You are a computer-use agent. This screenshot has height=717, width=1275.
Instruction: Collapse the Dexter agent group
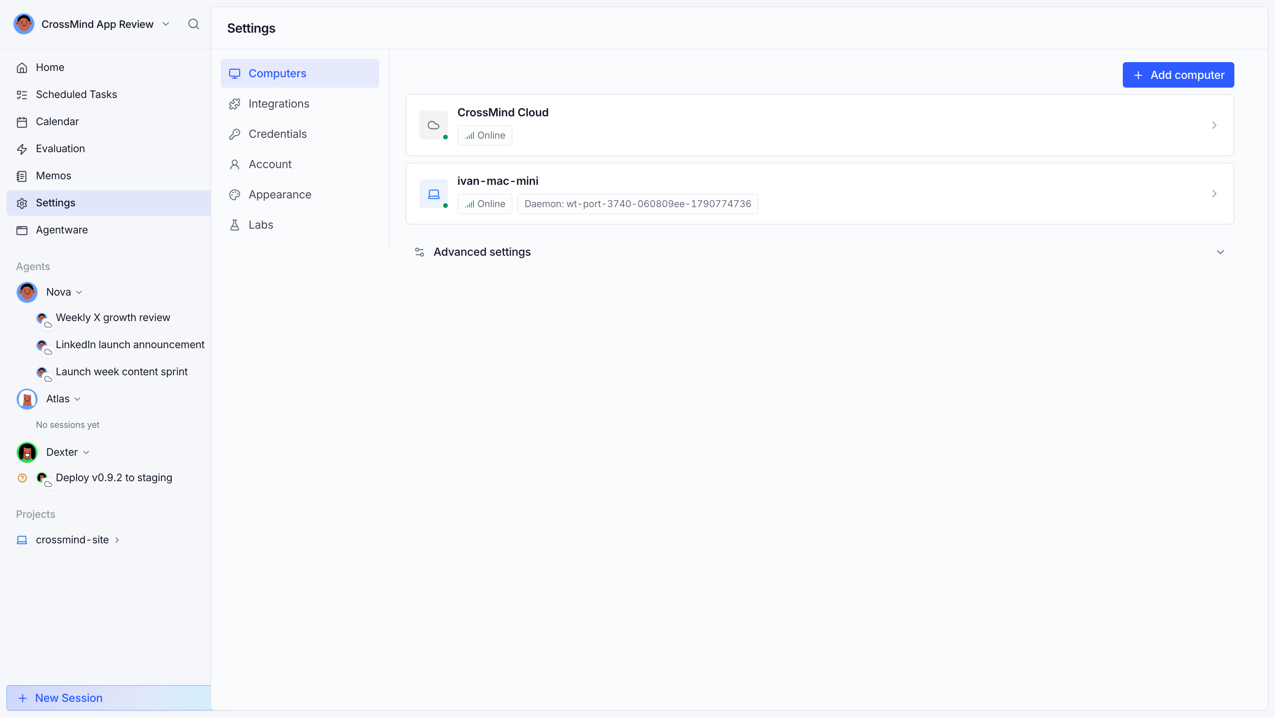point(86,453)
